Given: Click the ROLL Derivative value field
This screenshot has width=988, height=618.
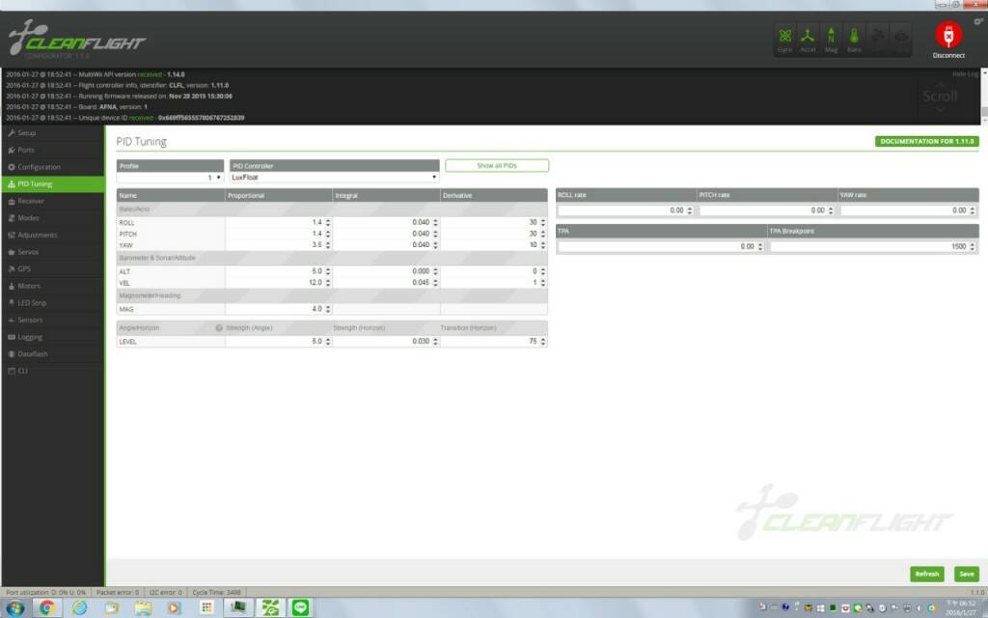Looking at the screenshot, I should 493,223.
